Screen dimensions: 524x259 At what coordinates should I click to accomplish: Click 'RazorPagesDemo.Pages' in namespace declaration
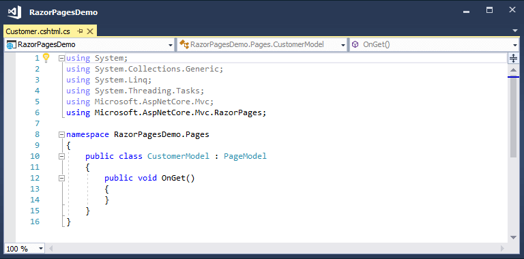click(162, 134)
